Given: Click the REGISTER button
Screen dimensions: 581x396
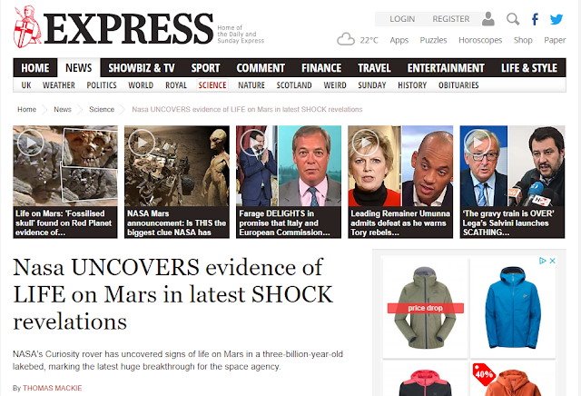Looking at the screenshot, I should [x=451, y=19].
